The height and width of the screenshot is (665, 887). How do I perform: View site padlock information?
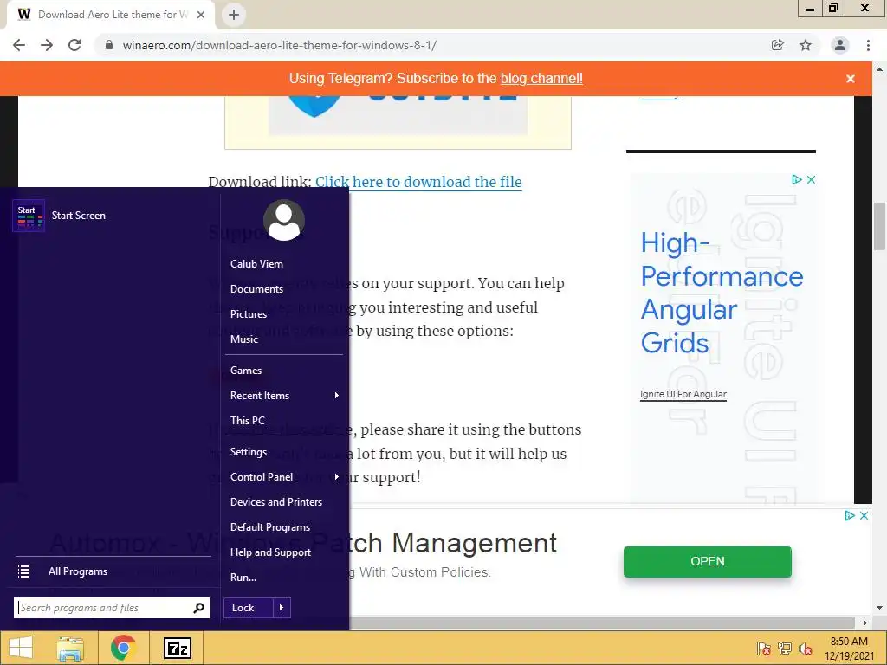[x=109, y=45]
